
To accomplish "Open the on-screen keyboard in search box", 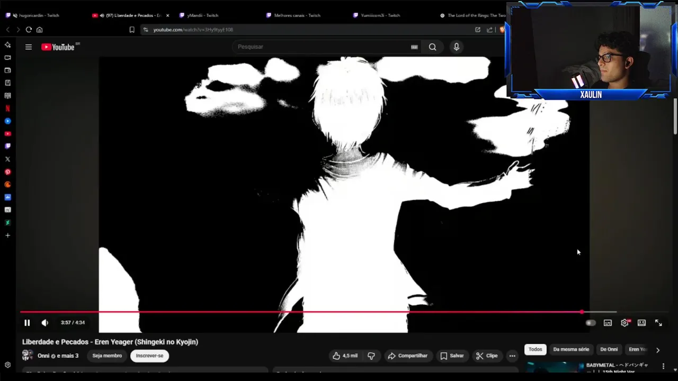I will (x=414, y=47).
